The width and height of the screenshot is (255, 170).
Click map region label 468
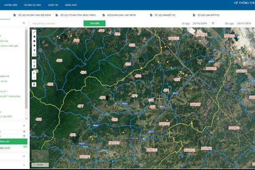tap(39, 119)
